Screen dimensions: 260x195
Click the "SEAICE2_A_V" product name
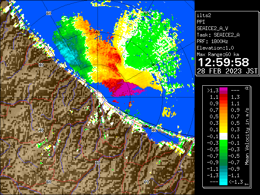pos(212,28)
